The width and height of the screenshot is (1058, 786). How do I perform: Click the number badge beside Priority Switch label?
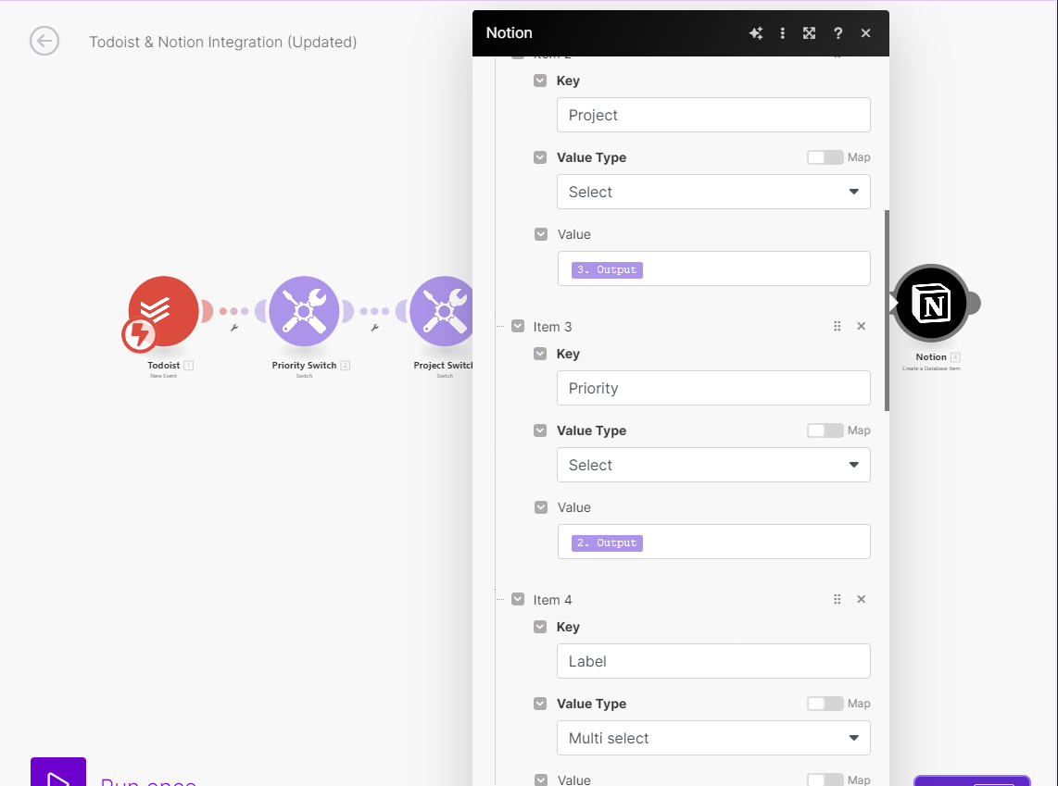tap(345, 366)
